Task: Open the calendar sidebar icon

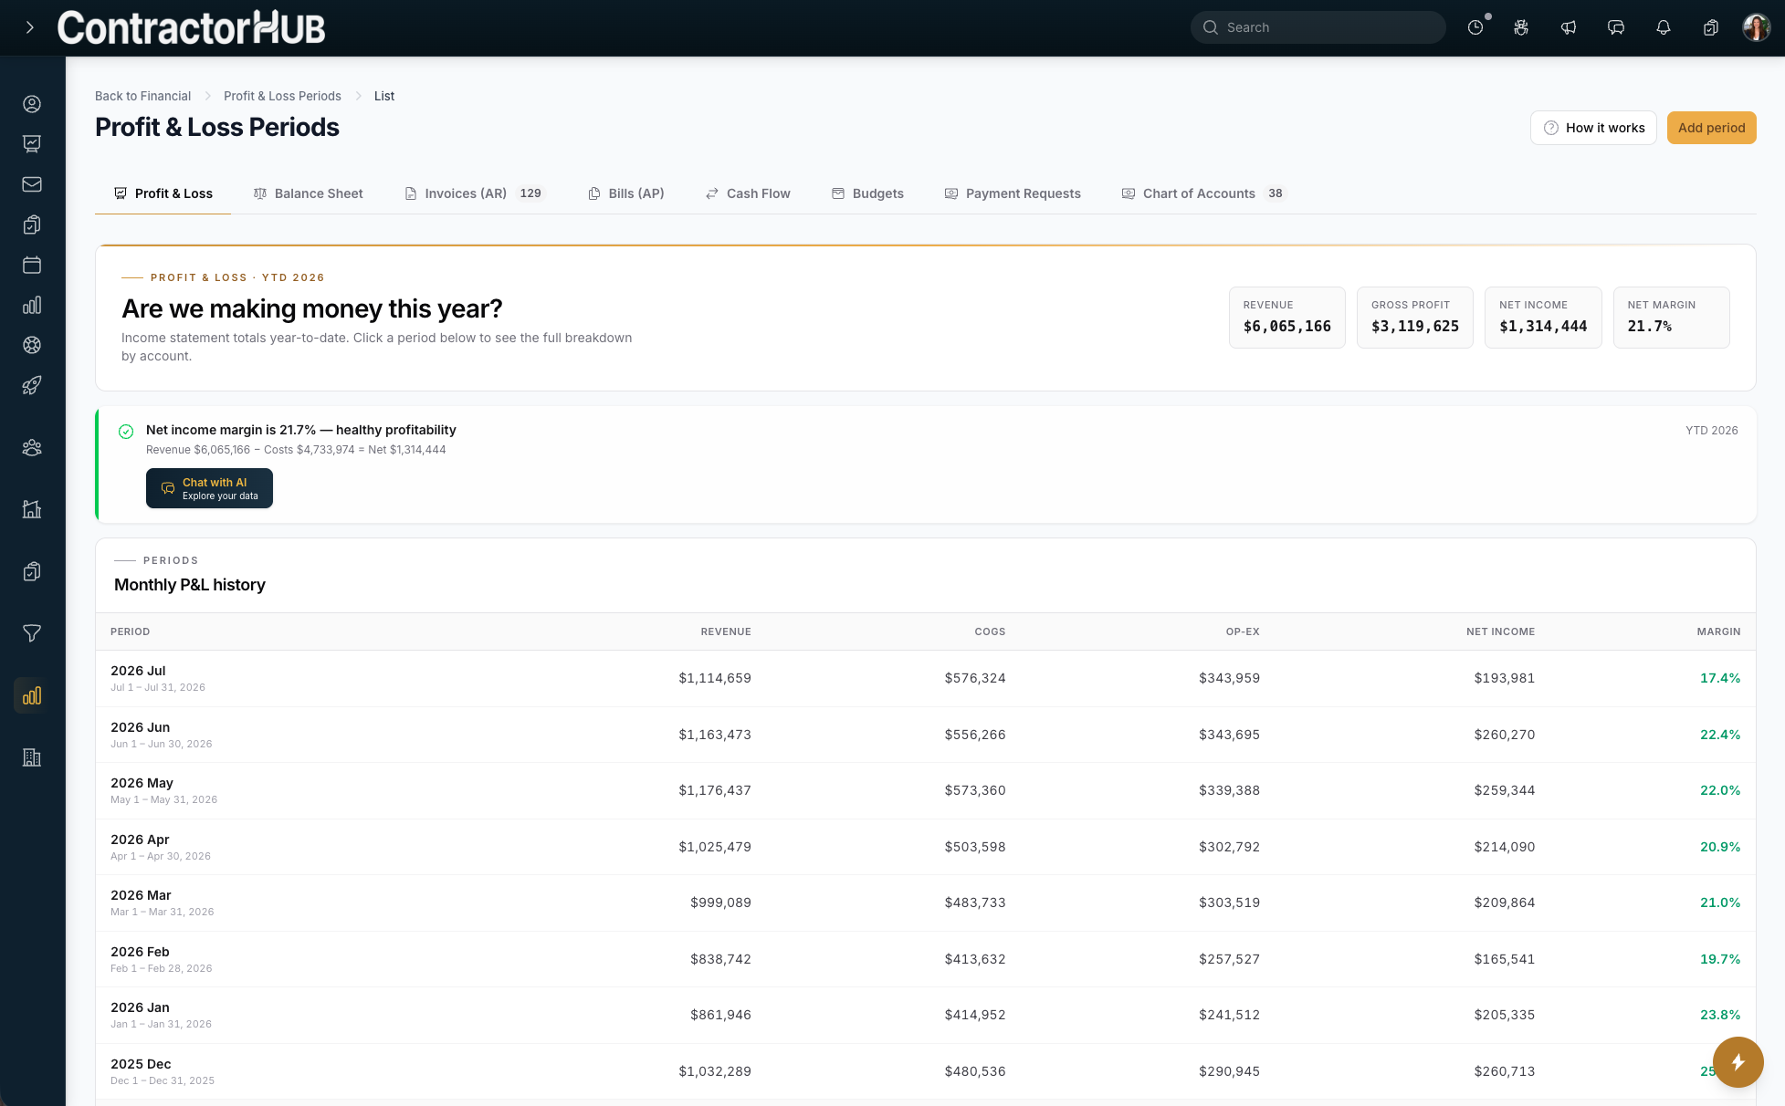Action: (x=32, y=265)
